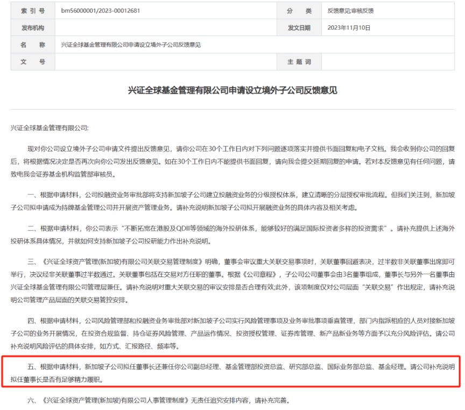This screenshot has height=410, width=465.
Task: Select the index number bm56000001/2023-00012681
Action: tap(100, 11)
